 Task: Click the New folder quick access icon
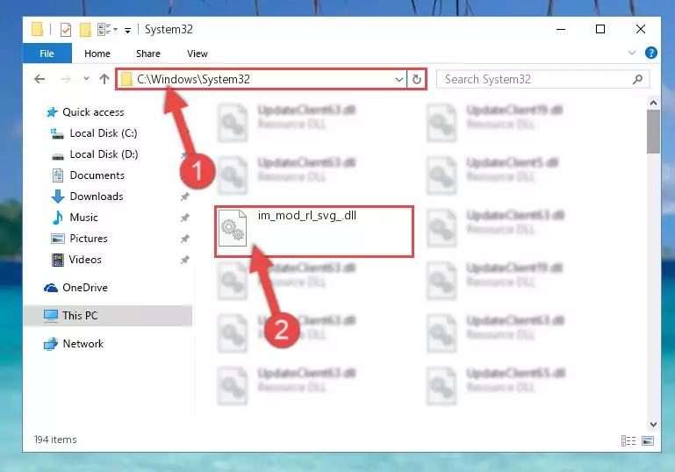click(x=85, y=30)
